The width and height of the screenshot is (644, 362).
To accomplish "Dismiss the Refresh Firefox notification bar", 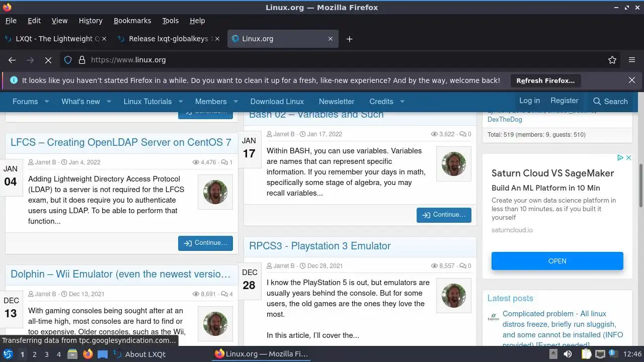I will pyautogui.click(x=632, y=80).
